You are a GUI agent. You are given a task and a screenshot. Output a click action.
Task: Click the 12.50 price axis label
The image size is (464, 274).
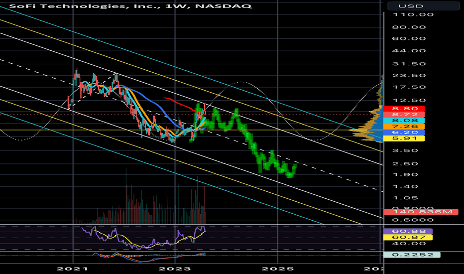click(x=409, y=101)
